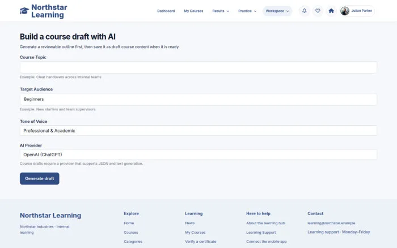Open the Learning Support footer link
This screenshot has height=248, width=397.
(x=261, y=232)
